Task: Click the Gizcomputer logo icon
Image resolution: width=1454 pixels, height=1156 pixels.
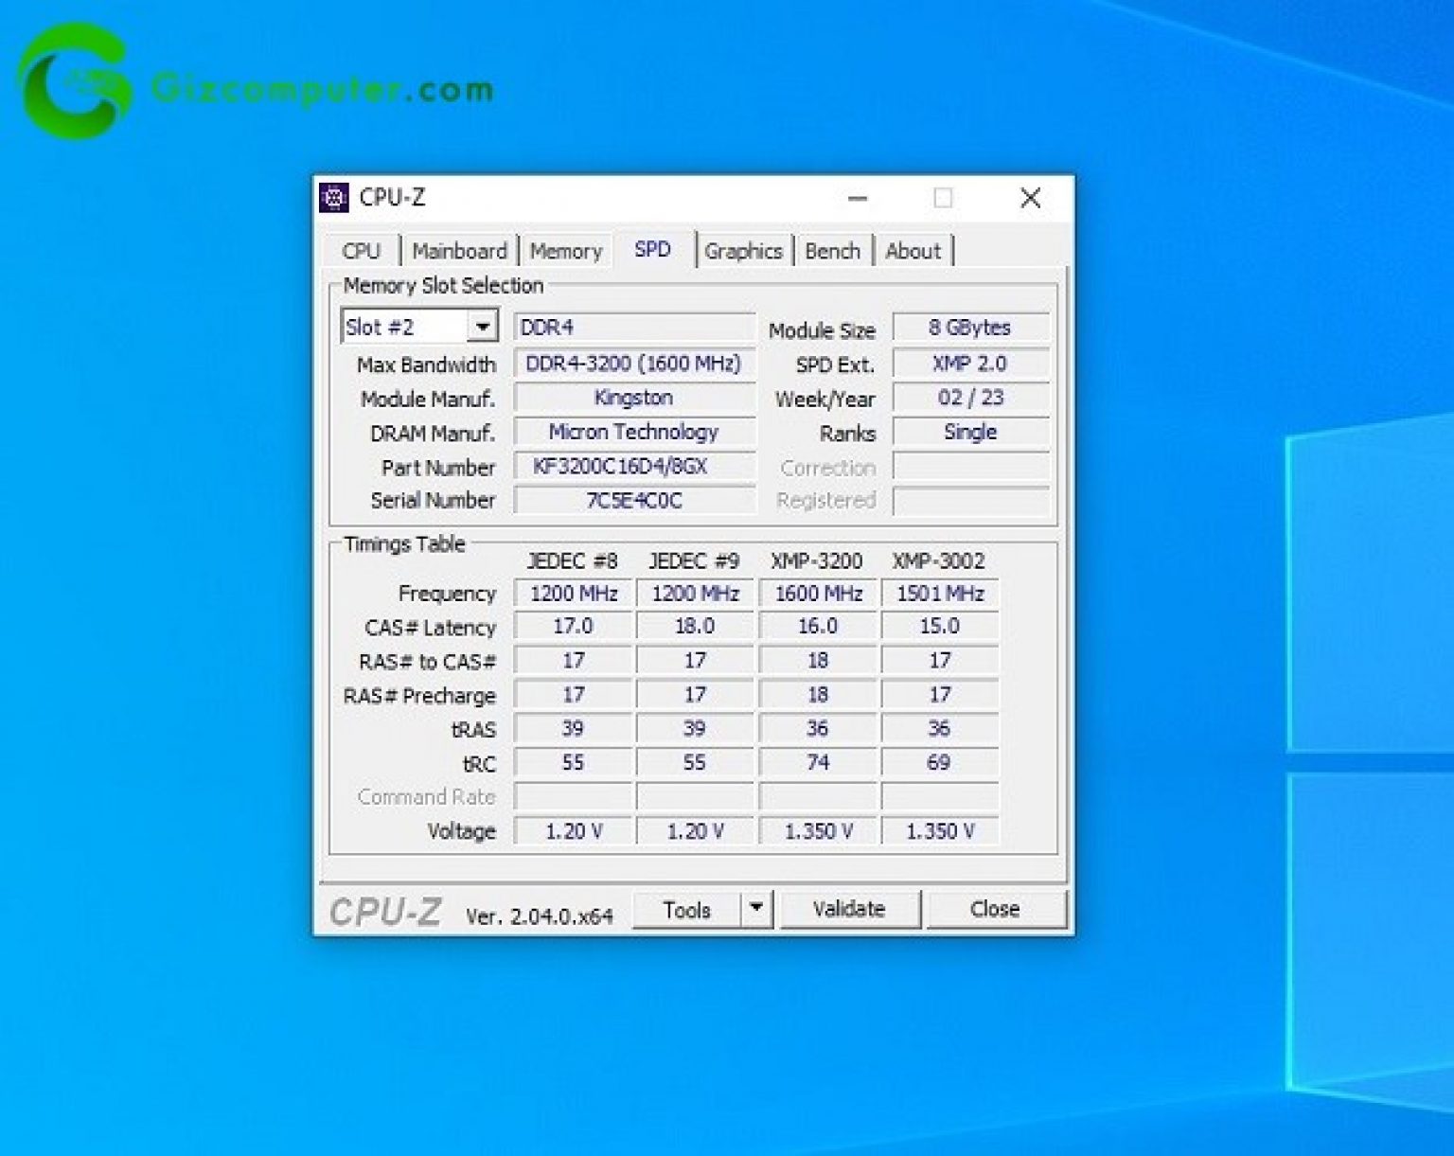Action: click(76, 83)
